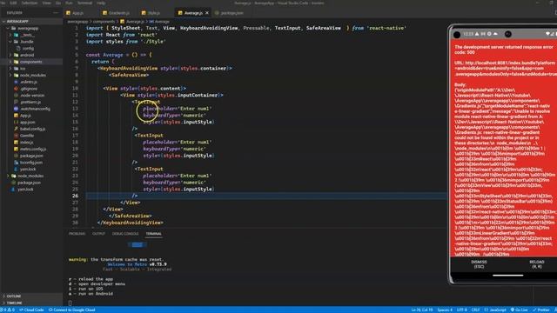This screenshot has height=313, width=557.
Task: Open Gemfile ruby icon in explorer
Action: click(16, 136)
